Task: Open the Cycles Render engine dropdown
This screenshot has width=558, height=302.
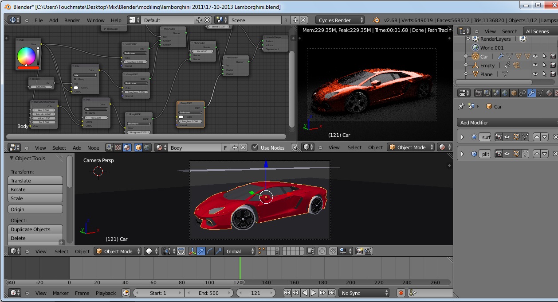Action: coord(340,20)
